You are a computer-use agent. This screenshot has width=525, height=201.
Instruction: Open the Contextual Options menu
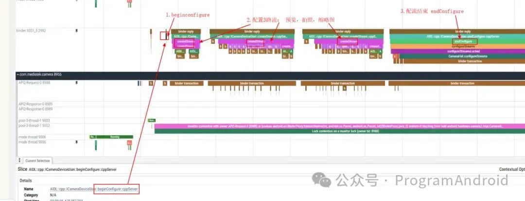point(512,169)
